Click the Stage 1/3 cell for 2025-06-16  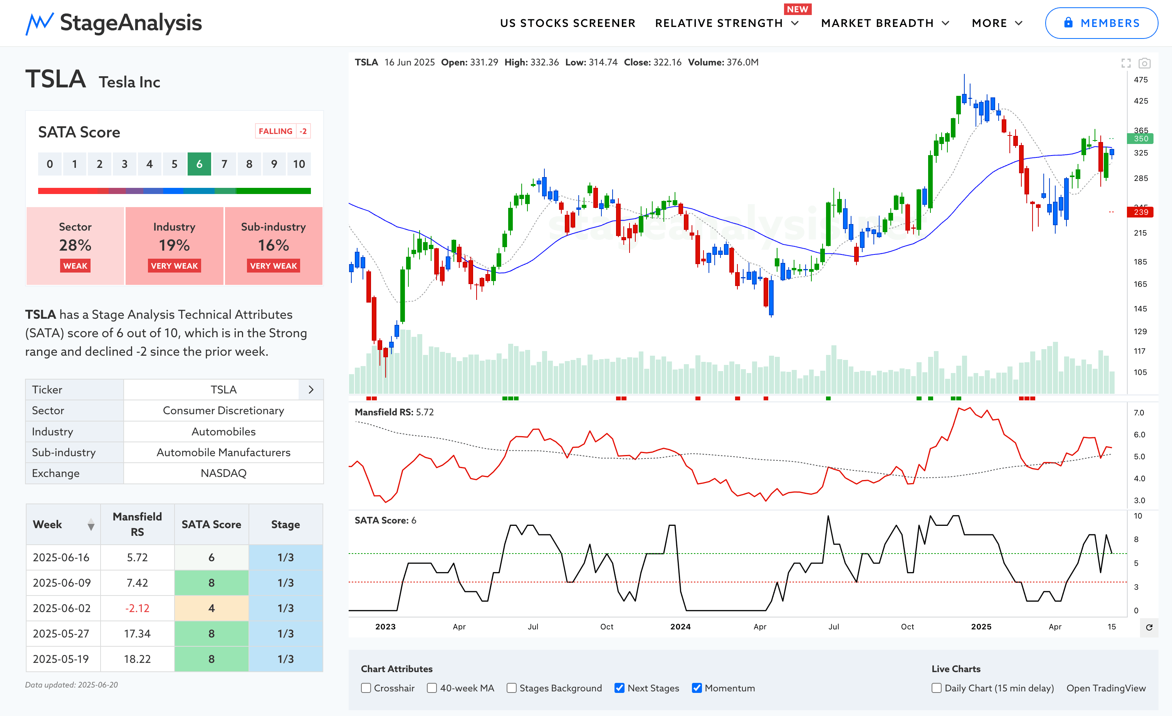(285, 557)
